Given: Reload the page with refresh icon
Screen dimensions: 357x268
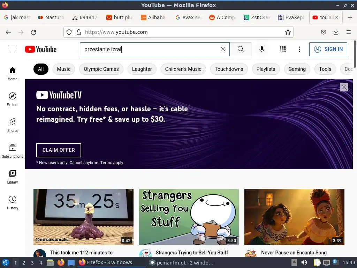Looking at the screenshot, I should coord(33,32).
